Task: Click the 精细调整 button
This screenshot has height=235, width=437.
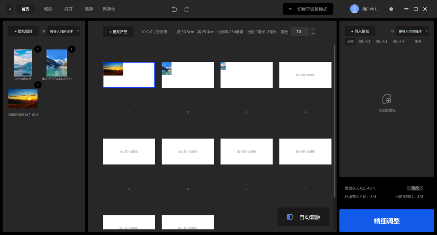Action: (386, 220)
